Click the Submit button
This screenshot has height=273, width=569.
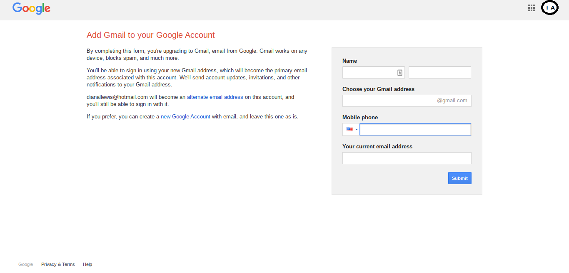point(460,178)
